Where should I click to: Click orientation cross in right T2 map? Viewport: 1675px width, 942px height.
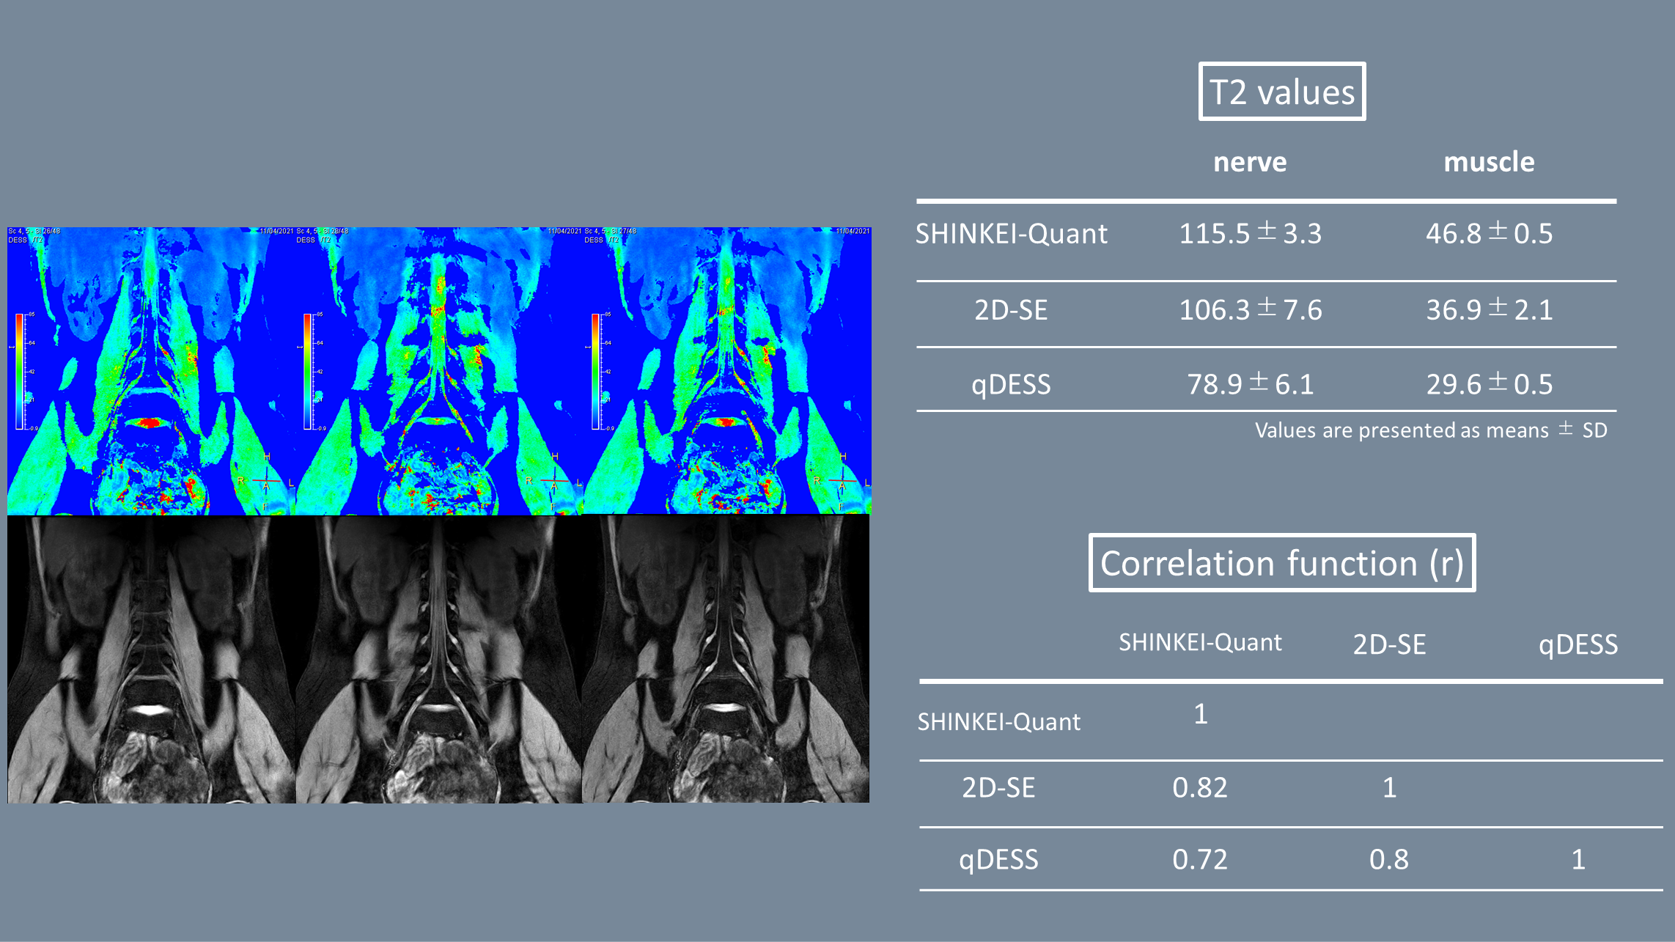click(x=842, y=480)
